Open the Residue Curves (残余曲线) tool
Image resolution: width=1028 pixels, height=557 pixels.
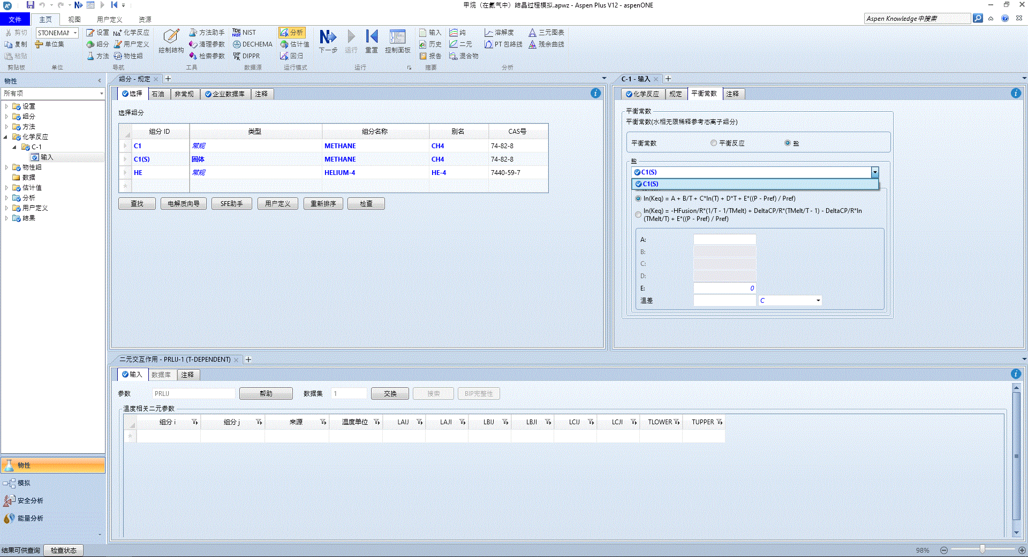click(x=547, y=44)
